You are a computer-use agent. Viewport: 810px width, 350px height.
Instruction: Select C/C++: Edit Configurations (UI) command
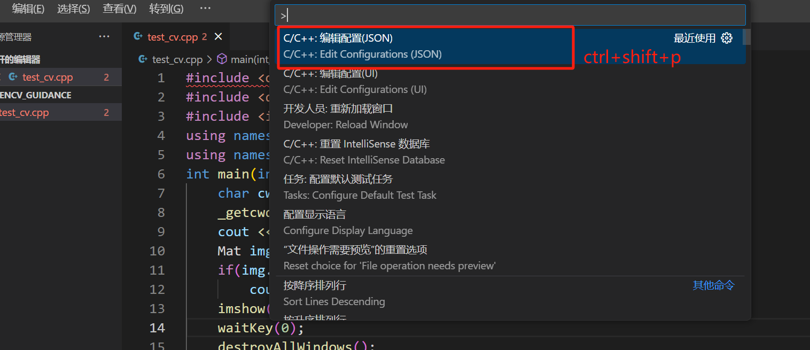click(x=510, y=82)
